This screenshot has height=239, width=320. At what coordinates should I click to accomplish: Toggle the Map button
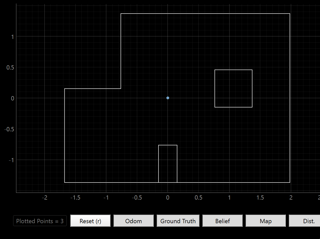pyautogui.click(x=266, y=221)
